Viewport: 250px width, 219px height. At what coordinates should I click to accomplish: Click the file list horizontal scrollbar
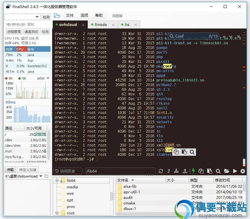point(155,214)
